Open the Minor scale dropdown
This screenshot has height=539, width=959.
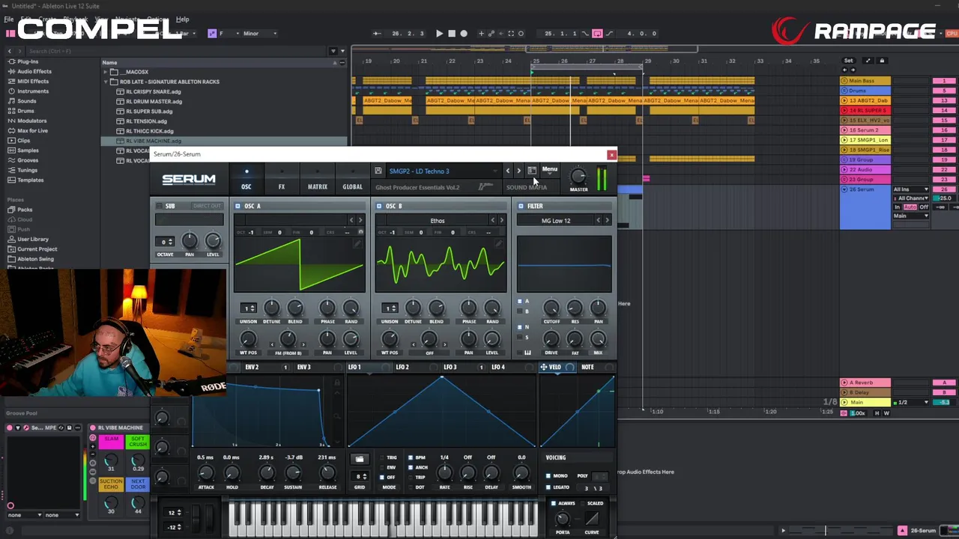click(258, 33)
